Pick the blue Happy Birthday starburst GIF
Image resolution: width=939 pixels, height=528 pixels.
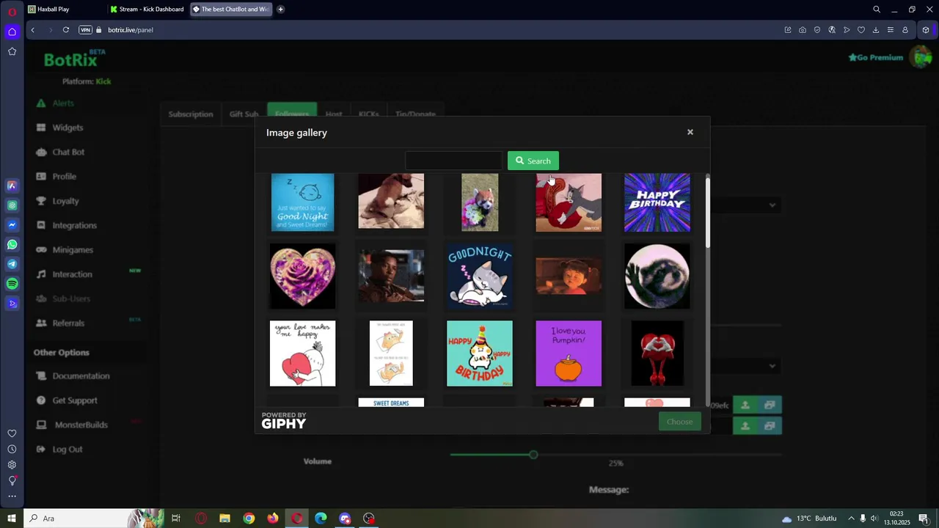click(x=657, y=202)
